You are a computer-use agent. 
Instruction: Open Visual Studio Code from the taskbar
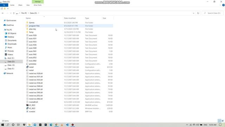tap(67, 125)
